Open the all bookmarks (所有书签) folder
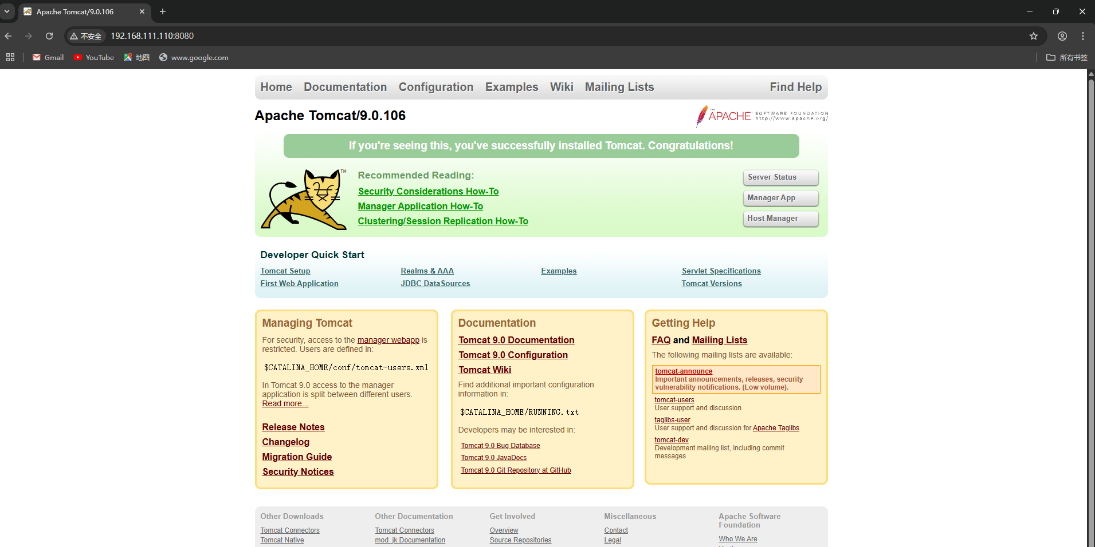 pyautogui.click(x=1067, y=57)
